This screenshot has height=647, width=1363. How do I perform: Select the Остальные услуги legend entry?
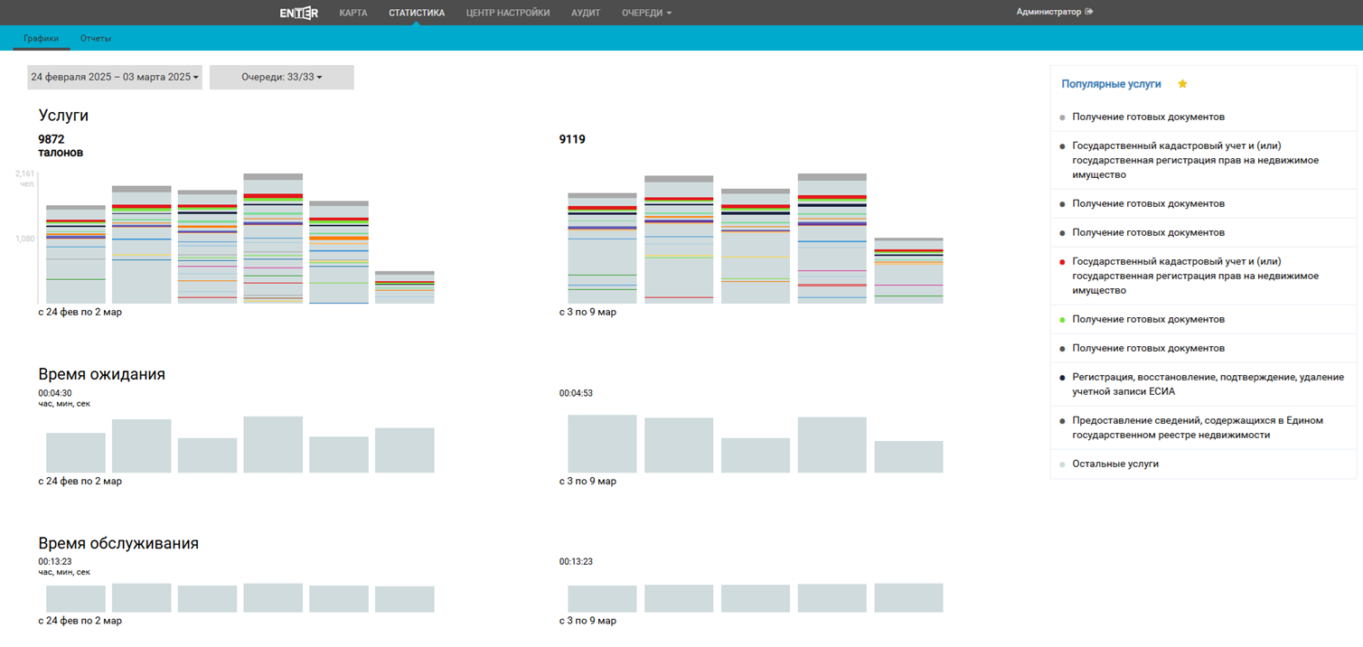(x=1114, y=464)
